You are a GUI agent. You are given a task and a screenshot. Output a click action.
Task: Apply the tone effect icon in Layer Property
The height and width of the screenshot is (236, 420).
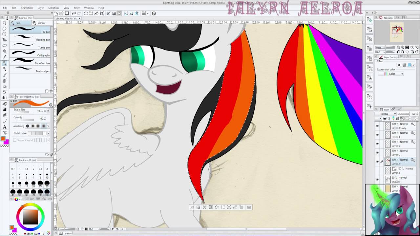coord(404,65)
